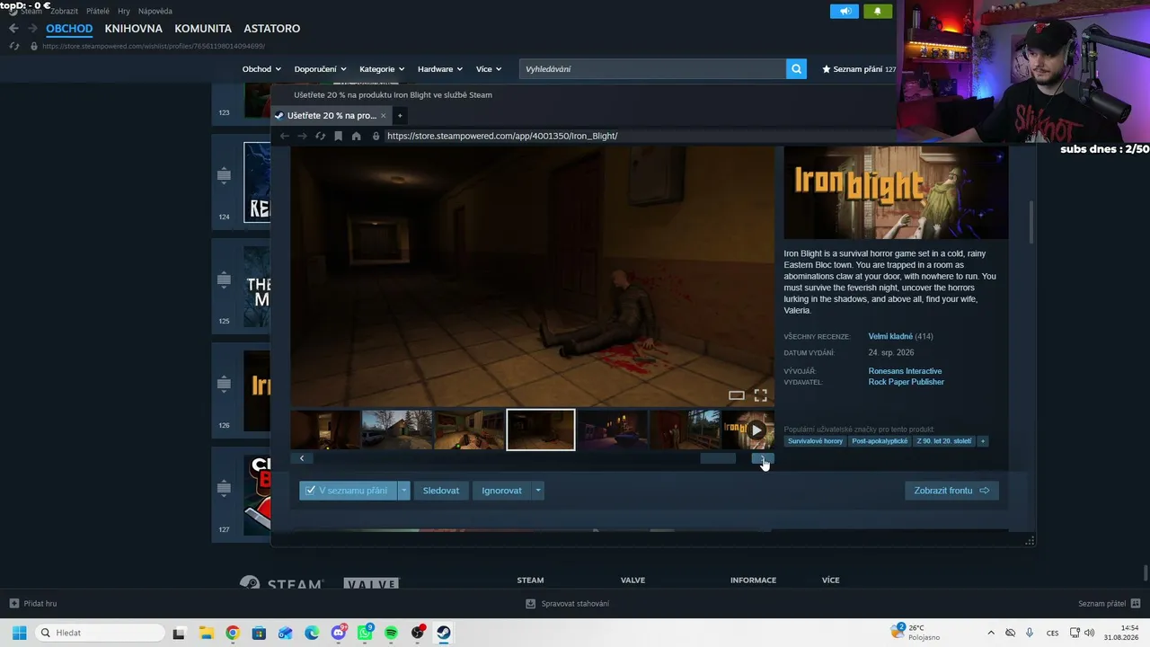Open the Obchod store dropdown menu
The height and width of the screenshot is (647, 1150).
tap(261, 69)
